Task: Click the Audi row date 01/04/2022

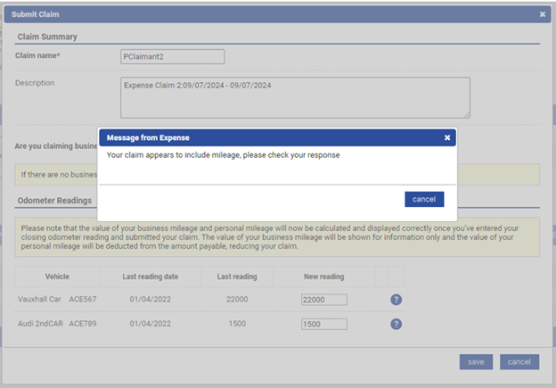Action: [x=151, y=324]
